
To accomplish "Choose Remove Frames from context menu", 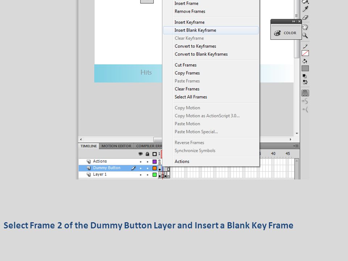I will [211, 12].
